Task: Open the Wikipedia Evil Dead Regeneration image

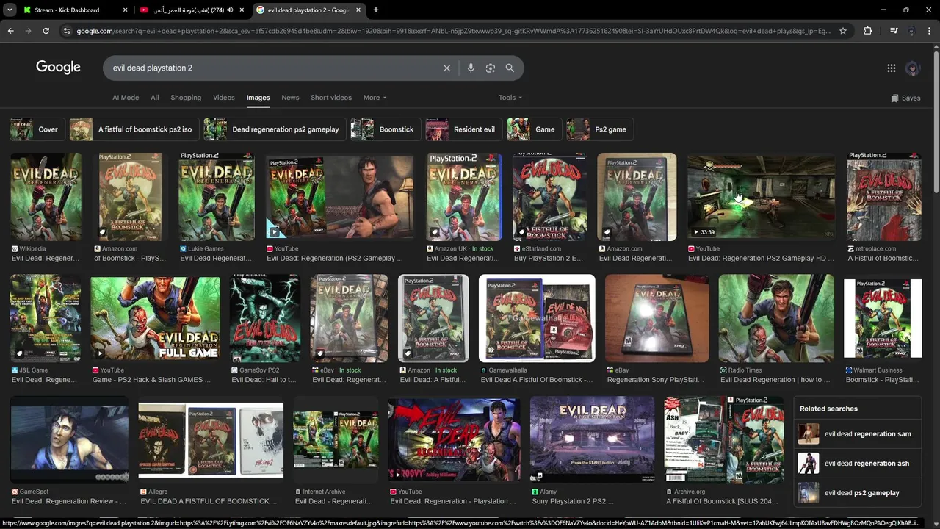Action: 46,197
